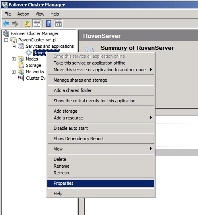198x215 pixels.
Task: Toggle the Show/Hide Console Tree icon
Action: pyautogui.click(x=37, y=23)
